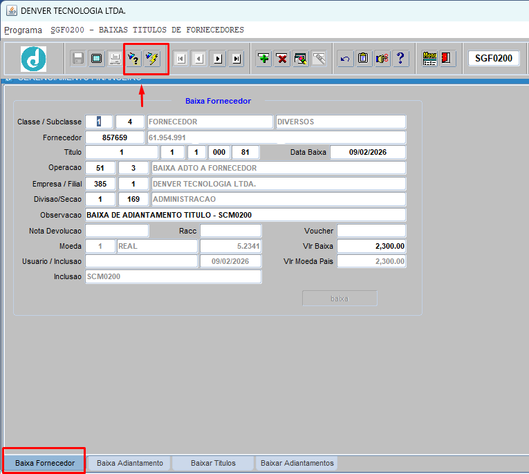Viewport: 529px width, 474px height.
Task: Jump to the last record
Action: point(236,59)
